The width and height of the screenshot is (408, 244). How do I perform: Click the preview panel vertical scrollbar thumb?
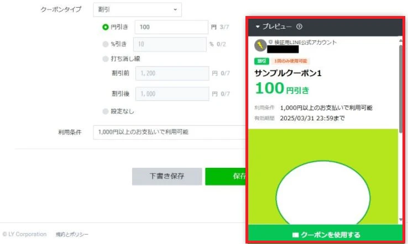tap(400, 88)
